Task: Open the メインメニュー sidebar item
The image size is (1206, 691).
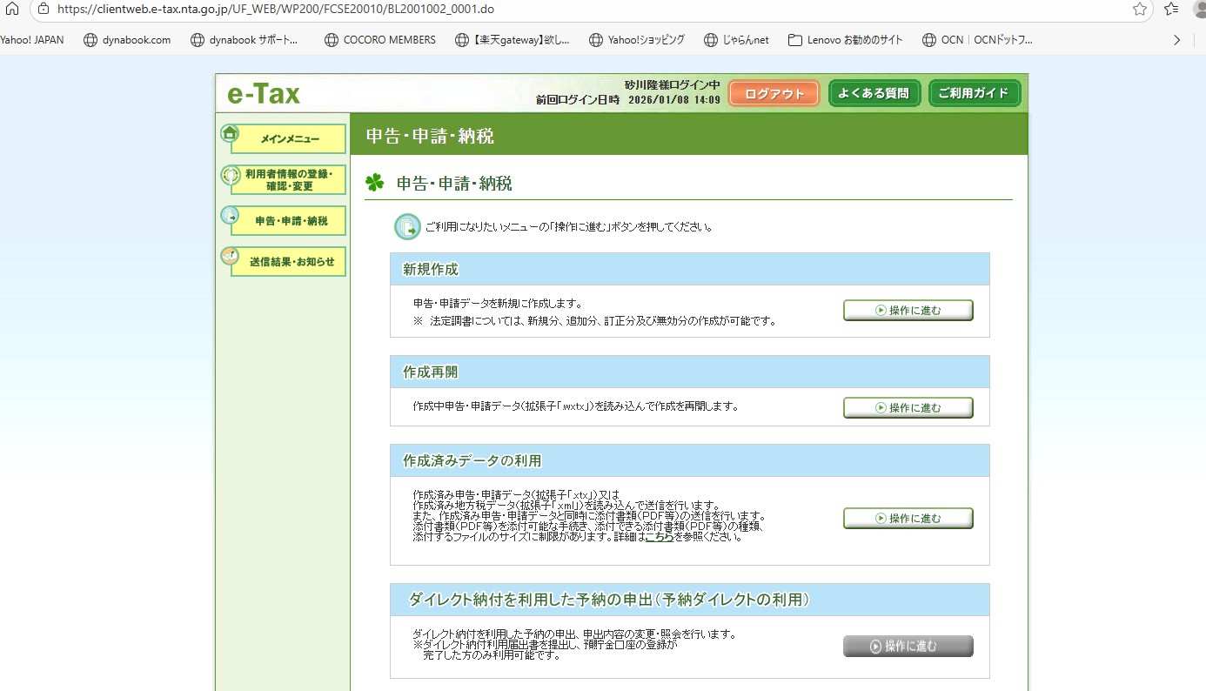Action: [x=289, y=139]
